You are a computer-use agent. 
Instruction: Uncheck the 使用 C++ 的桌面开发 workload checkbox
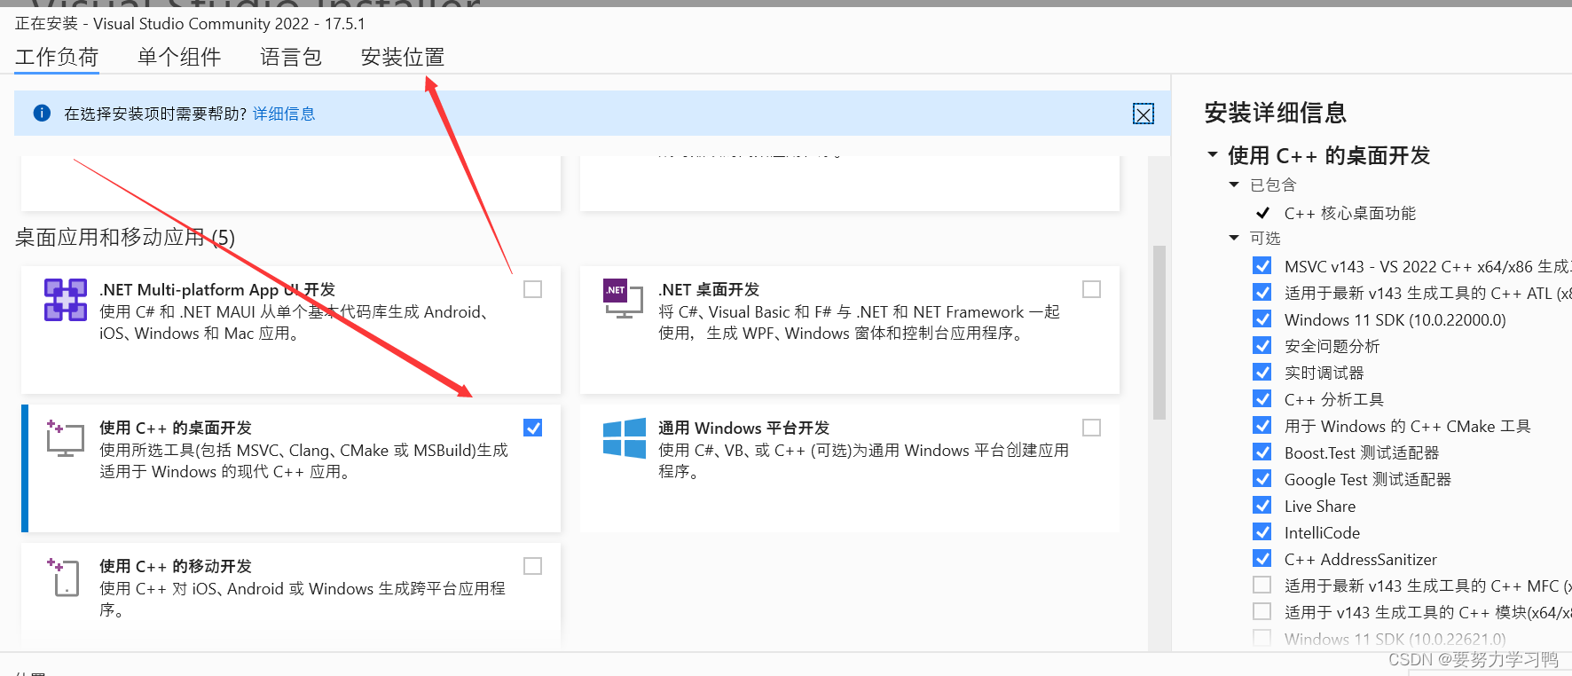click(532, 428)
